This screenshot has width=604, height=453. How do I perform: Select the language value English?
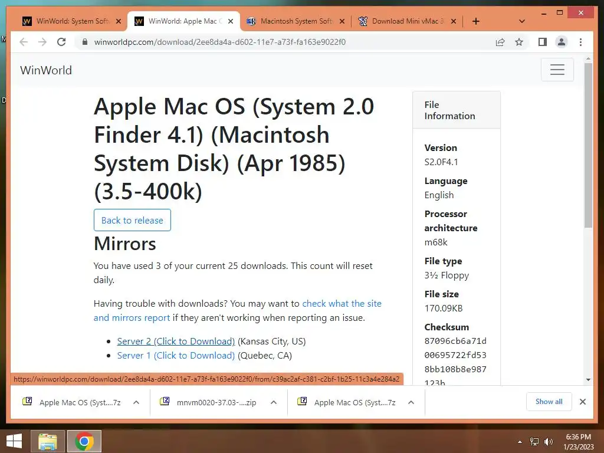pos(439,195)
